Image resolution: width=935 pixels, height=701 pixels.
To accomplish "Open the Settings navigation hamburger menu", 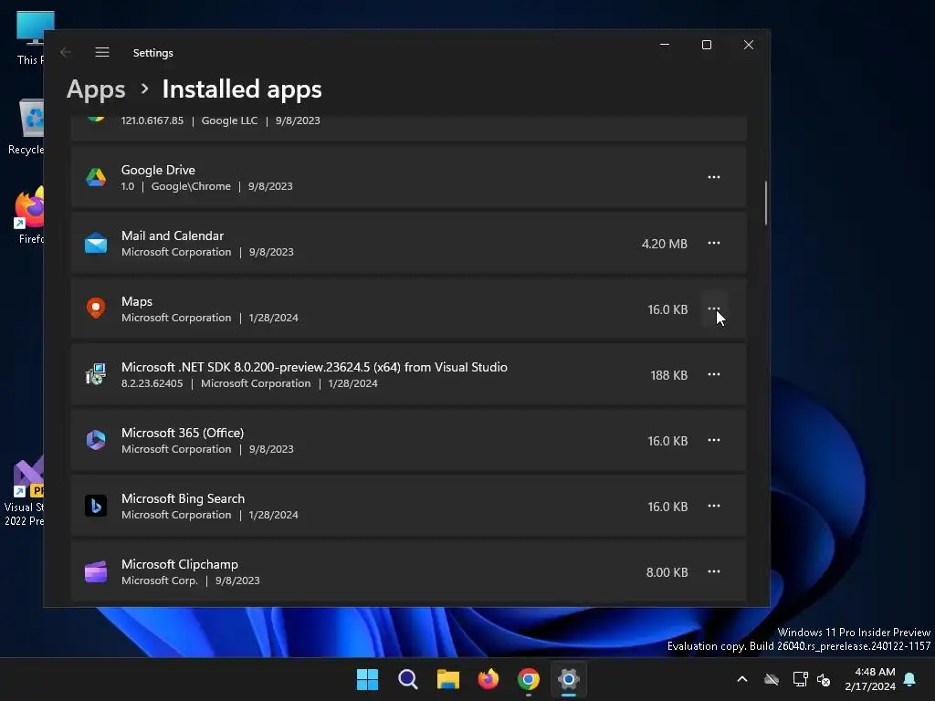I will pyautogui.click(x=102, y=52).
